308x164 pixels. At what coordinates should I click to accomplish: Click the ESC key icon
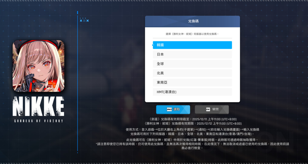(x=208, y=110)
